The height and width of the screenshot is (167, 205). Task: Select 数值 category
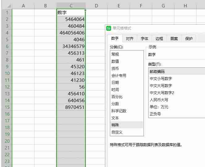click(x=127, y=61)
